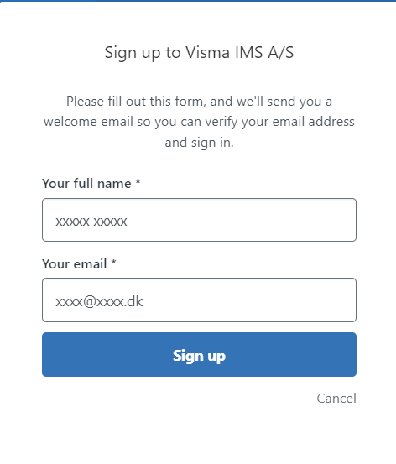Screen dimensions: 396x464
Task: Click the required asterisk beside full name
Action: (138, 181)
